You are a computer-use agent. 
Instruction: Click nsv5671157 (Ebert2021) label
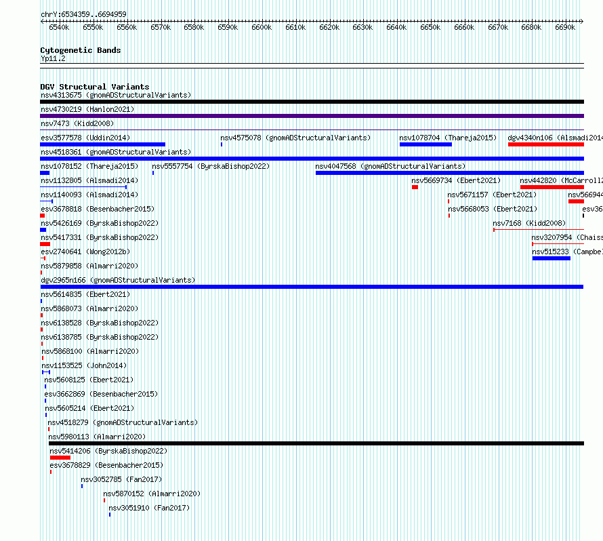coord(493,195)
